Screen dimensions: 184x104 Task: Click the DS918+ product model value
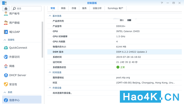tap(121, 26)
